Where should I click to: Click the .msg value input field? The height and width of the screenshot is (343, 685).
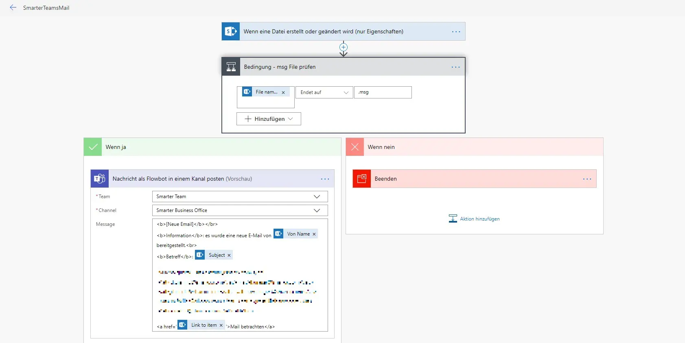click(383, 92)
